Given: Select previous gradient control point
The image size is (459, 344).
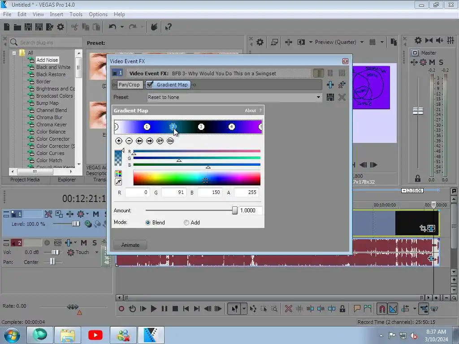Looking at the screenshot, I should [139, 141].
